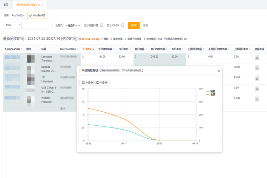This screenshot has width=267, height=178.
Task: Close the 即时销售报告 tab with X
Action: pyautogui.click(x=43, y=5)
